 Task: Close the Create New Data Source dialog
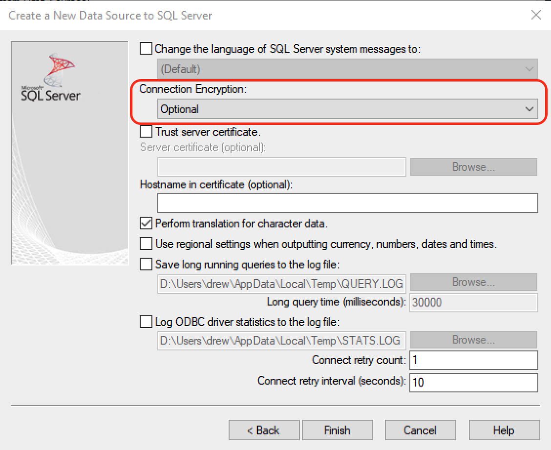click(536, 15)
